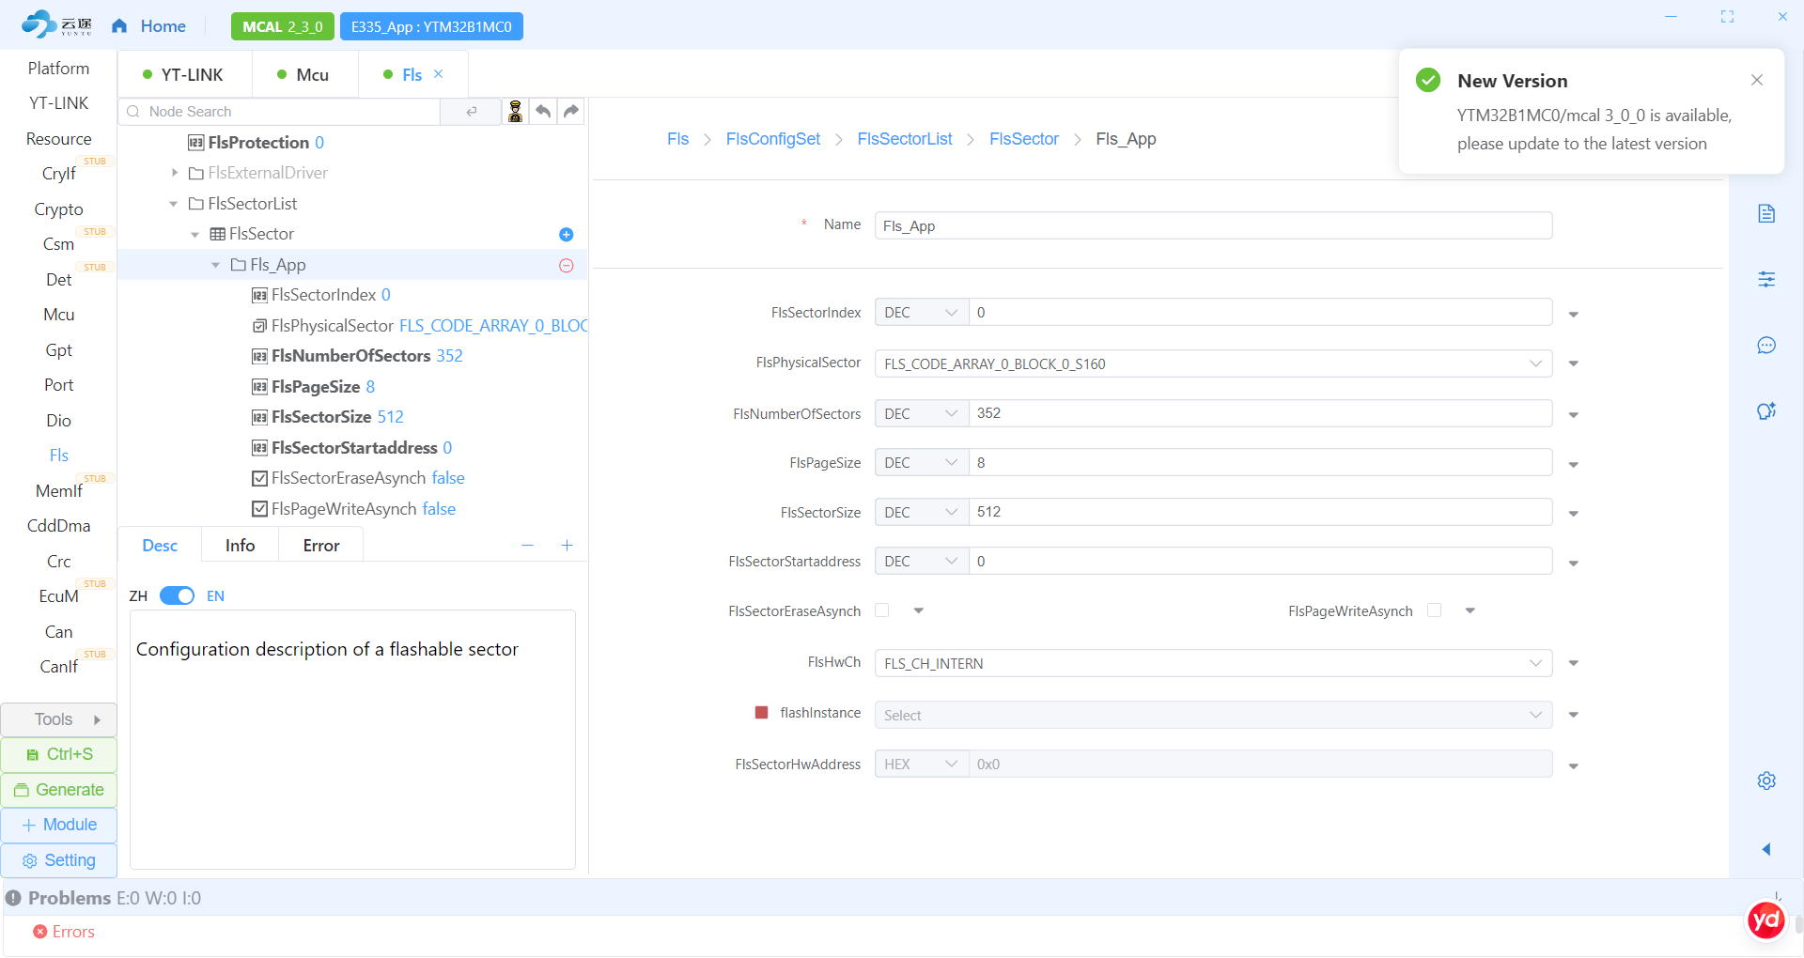
Task: Click the Home house icon
Action: pyautogui.click(x=119, y=26)
